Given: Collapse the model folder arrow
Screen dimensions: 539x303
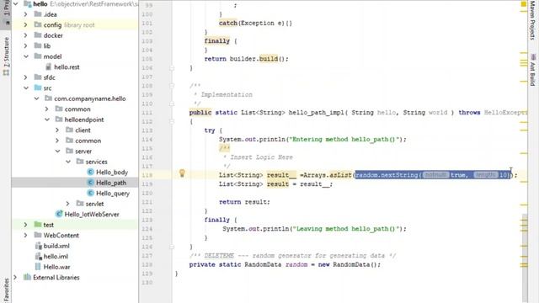Looking at the screenshot, I should [26, 56].
